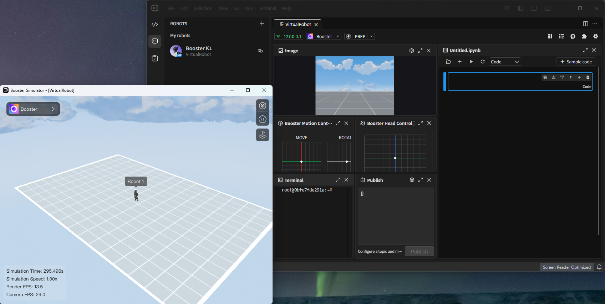Expand the Image panel to fullscreen
The width and height of the screenshot is (605, 304).
[420, 51]
